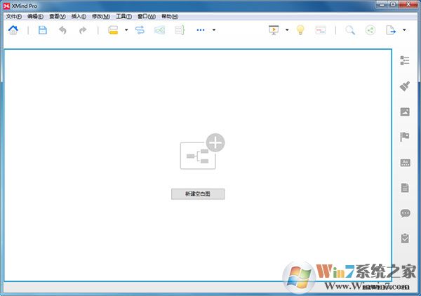The width and height of the screenshot is (421, 296).
Task: Save the current mind map
Action: point(43,29)
